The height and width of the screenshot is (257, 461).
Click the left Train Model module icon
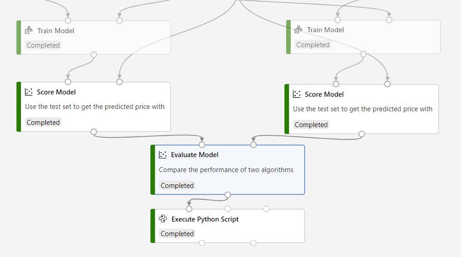click(x=29, y=30)
